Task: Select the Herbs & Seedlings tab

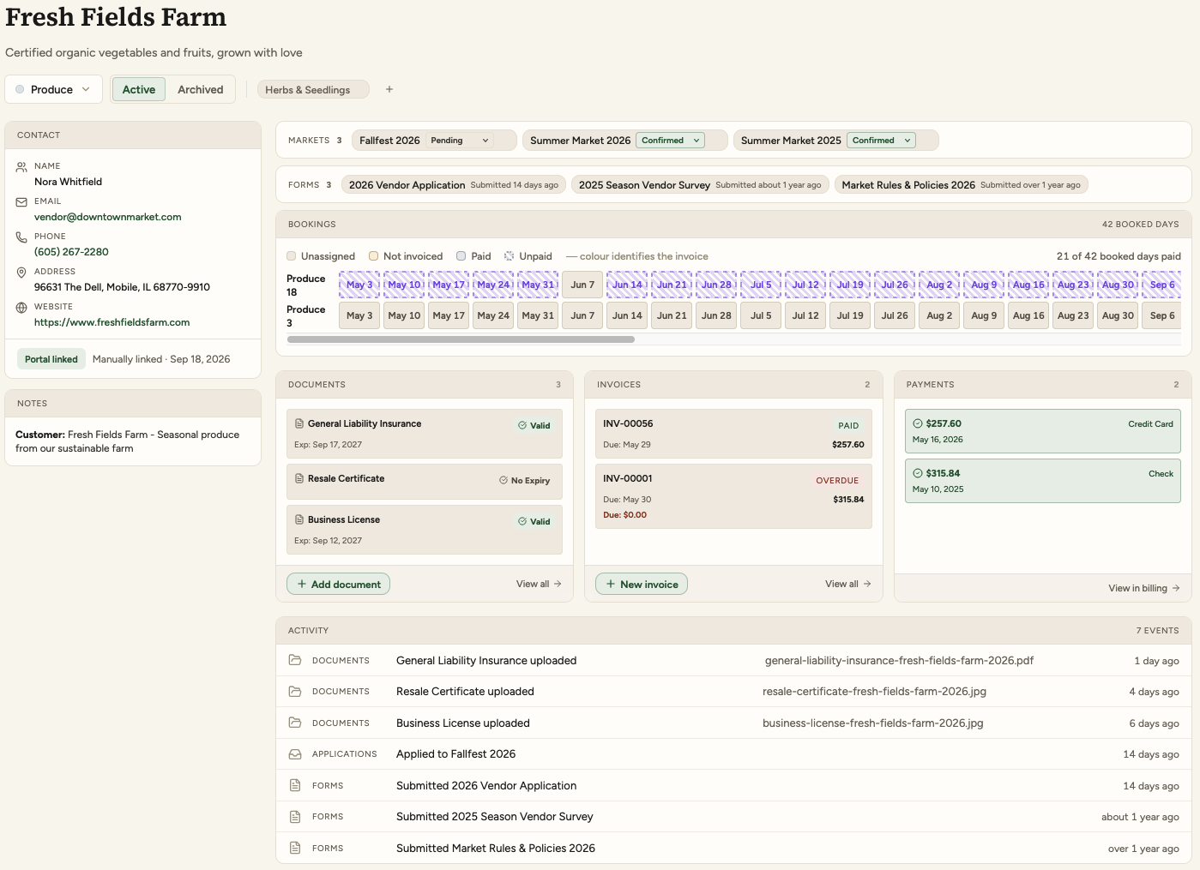Action: pyautogui.click(x=313, y=89)
